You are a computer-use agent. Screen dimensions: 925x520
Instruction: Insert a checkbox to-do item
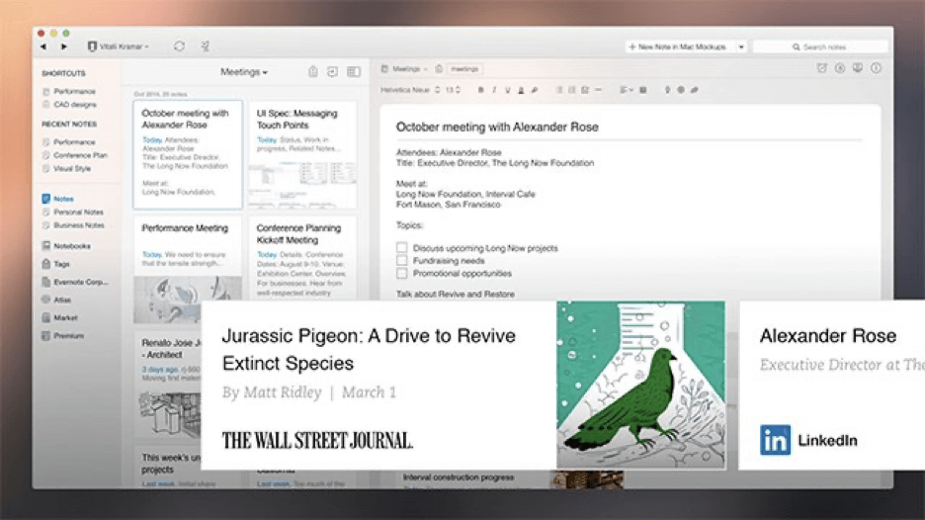click(x=585, y=90)
